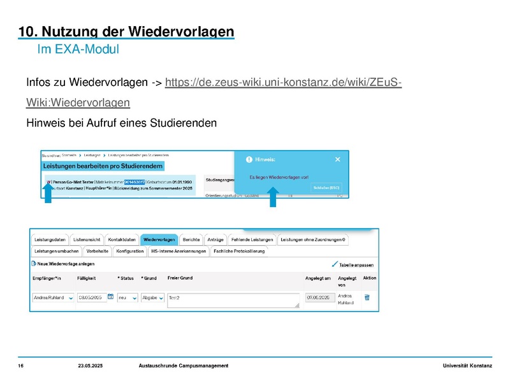Expand the Grund dropdown showing Abgabe
Viewport: 510px width, 382px height.
pyautogui.click(x=152, y=298)
